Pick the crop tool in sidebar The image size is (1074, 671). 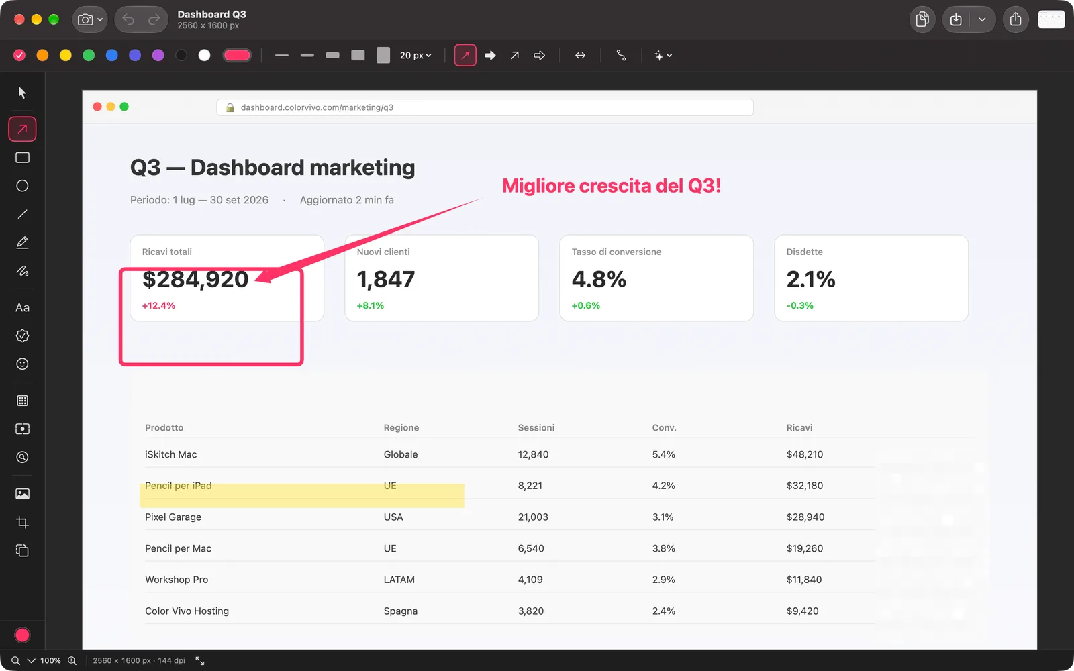coord(22,522)
